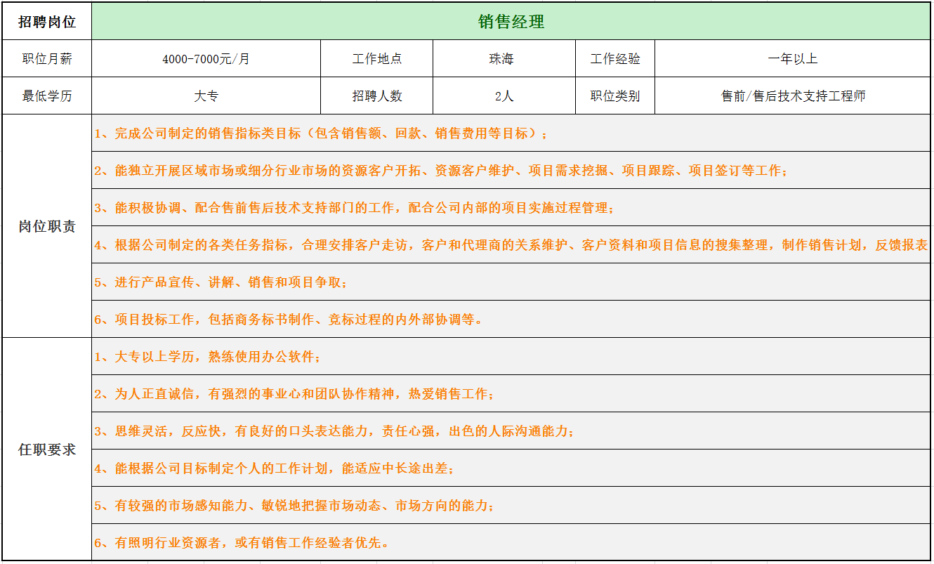The width and height of the screenshot is (934, 564).
Task: Click requirement row 4 能根据公司目标制定个人的工作计划
Action: tap(511, 468)
